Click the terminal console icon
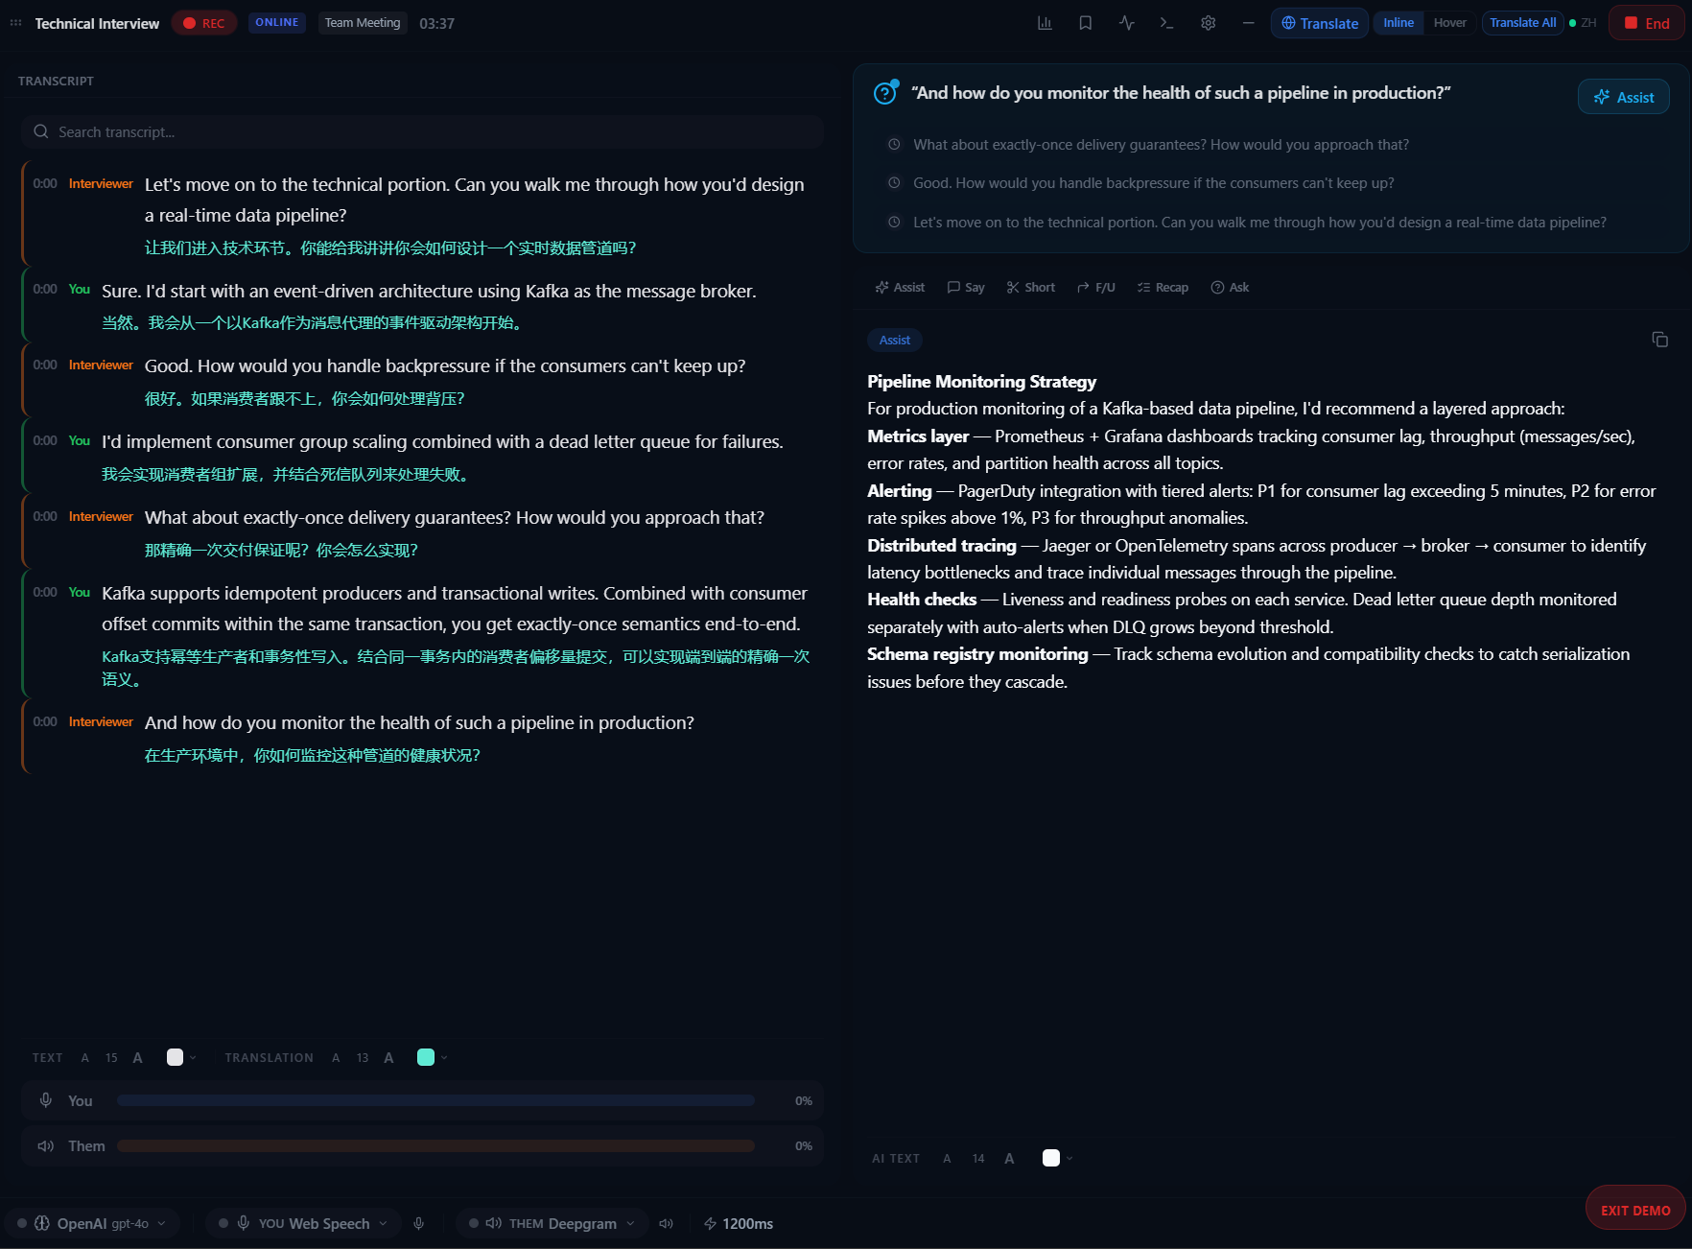 1166,22
